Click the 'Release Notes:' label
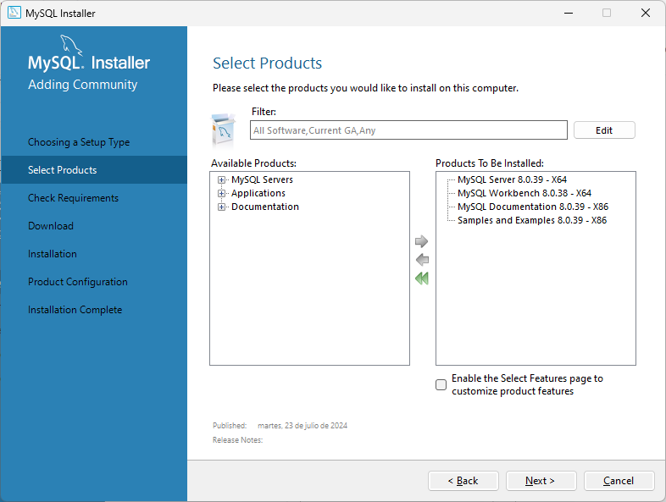The image size is (666, 502). pos(237,440)
